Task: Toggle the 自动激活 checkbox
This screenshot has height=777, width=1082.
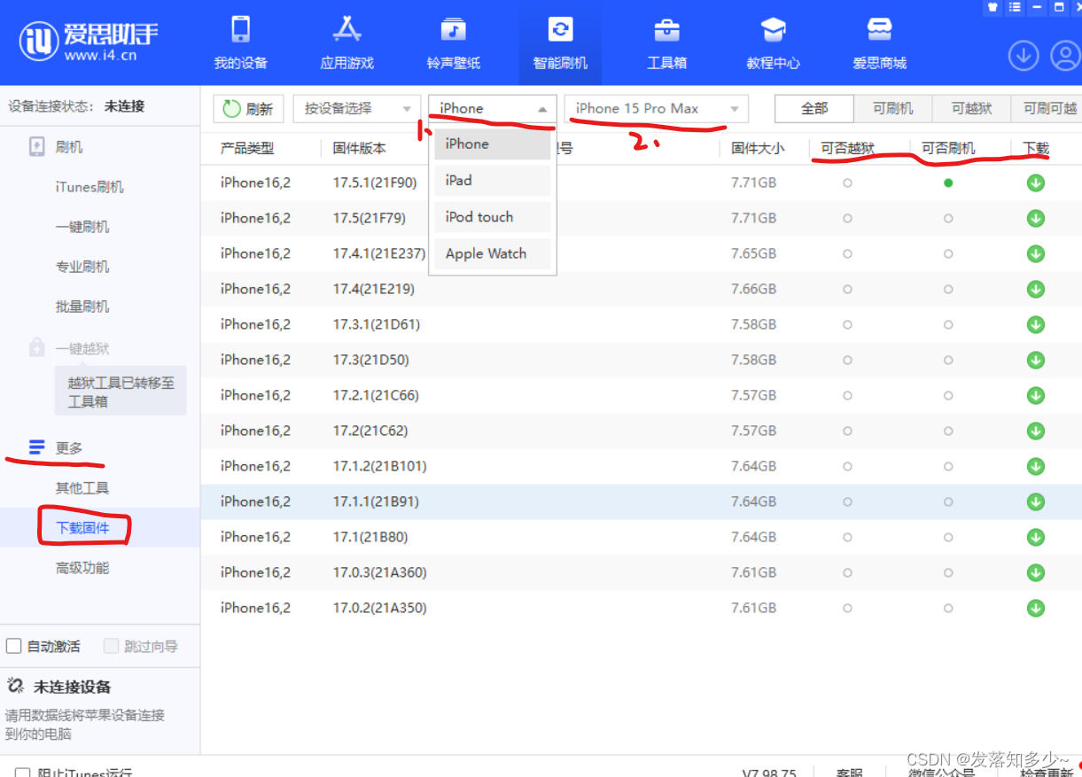Action: [x=13, y=646]
